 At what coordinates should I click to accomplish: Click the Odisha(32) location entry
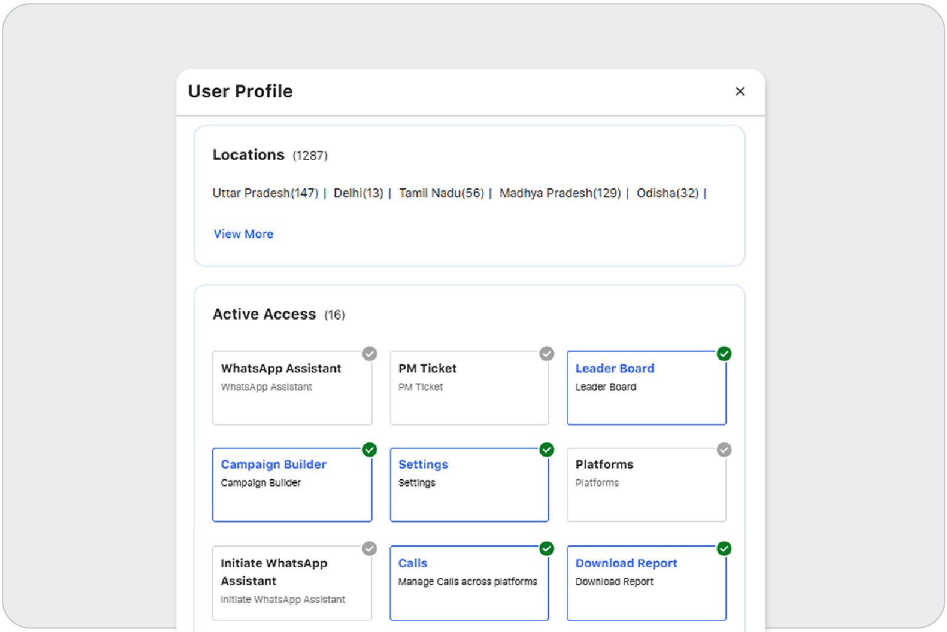(667, 193)
